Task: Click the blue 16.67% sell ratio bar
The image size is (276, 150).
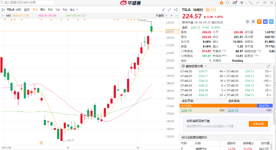Action: pyautogui.click(x=265, y=106)
